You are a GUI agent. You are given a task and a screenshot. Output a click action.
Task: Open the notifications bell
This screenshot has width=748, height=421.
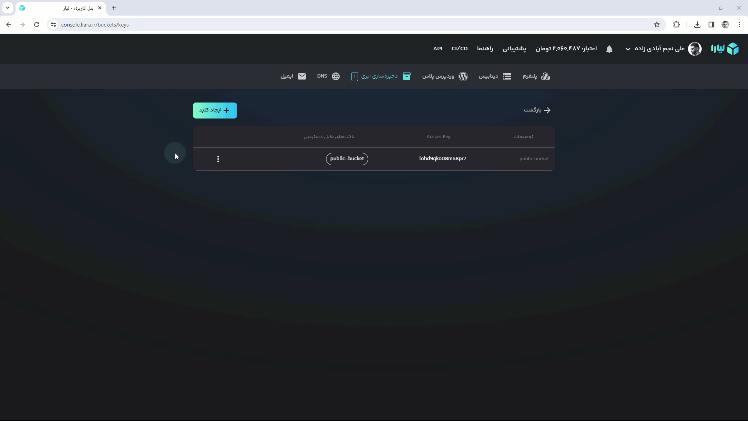click(609, 49)
